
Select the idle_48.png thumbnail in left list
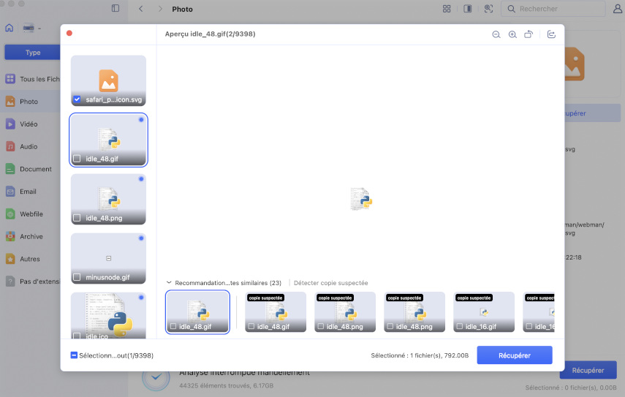click(x=108, y=199)
